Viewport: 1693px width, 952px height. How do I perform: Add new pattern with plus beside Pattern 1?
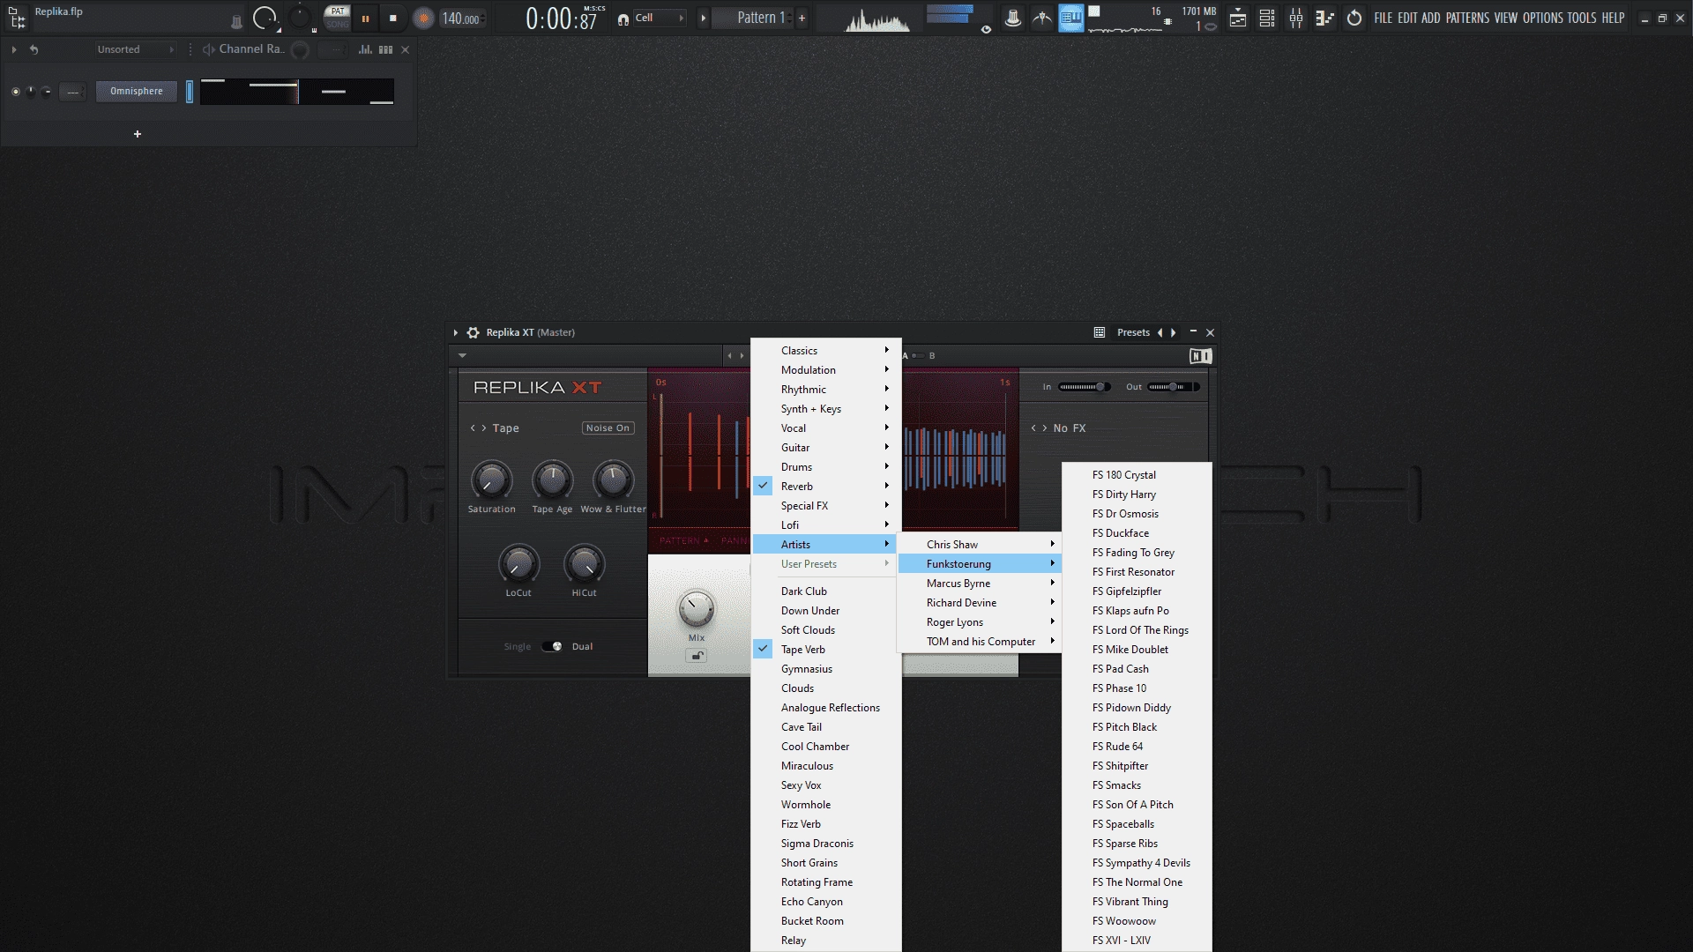[802, 18]
